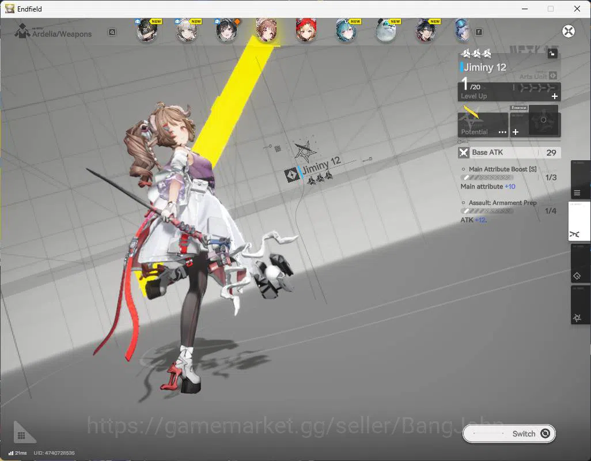Click the Main attribute +10 text
591x461 pixels.
[x=488, y=187]
